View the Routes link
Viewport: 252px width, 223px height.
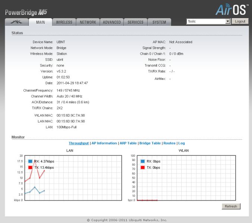click(x=169, y=143)
